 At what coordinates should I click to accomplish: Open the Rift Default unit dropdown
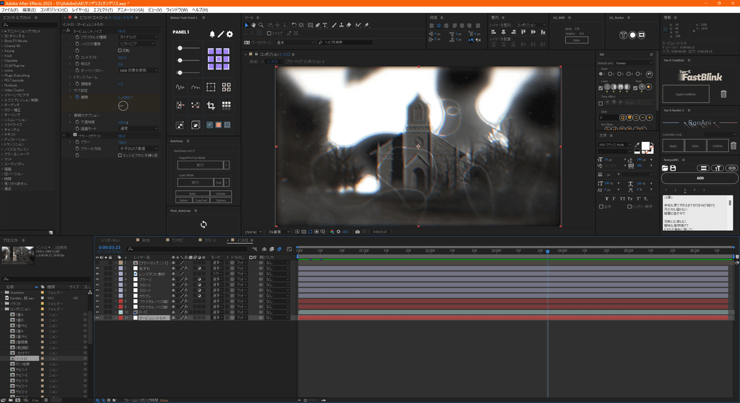pyautogui.click(x=634, y=63)
